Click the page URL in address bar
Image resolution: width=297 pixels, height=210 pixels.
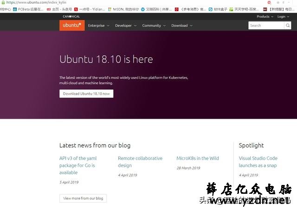[36, 2]
